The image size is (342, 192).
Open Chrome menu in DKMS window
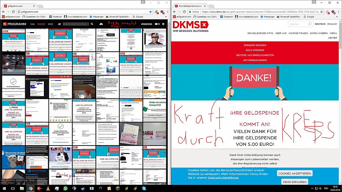pos(339,12)
